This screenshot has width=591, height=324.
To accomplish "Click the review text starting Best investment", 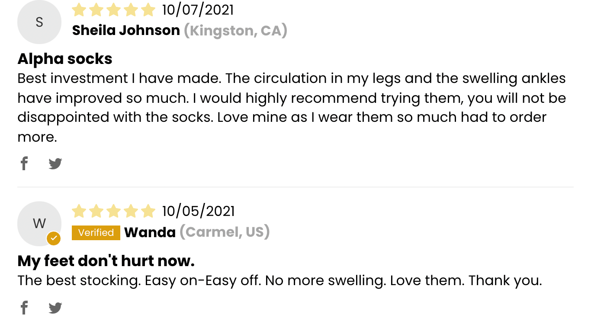I will click(x=292, y=108).
